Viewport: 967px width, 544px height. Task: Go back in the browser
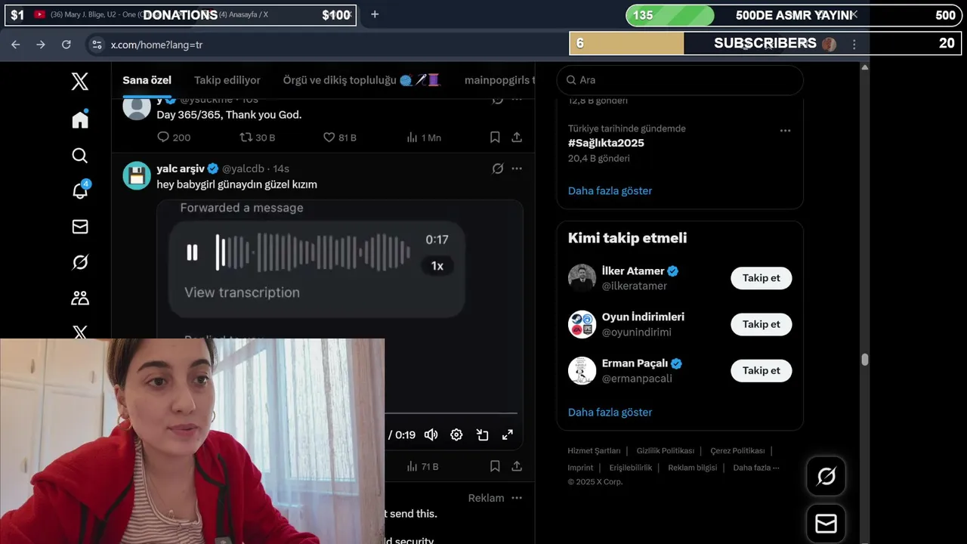[x=15, y=45]
